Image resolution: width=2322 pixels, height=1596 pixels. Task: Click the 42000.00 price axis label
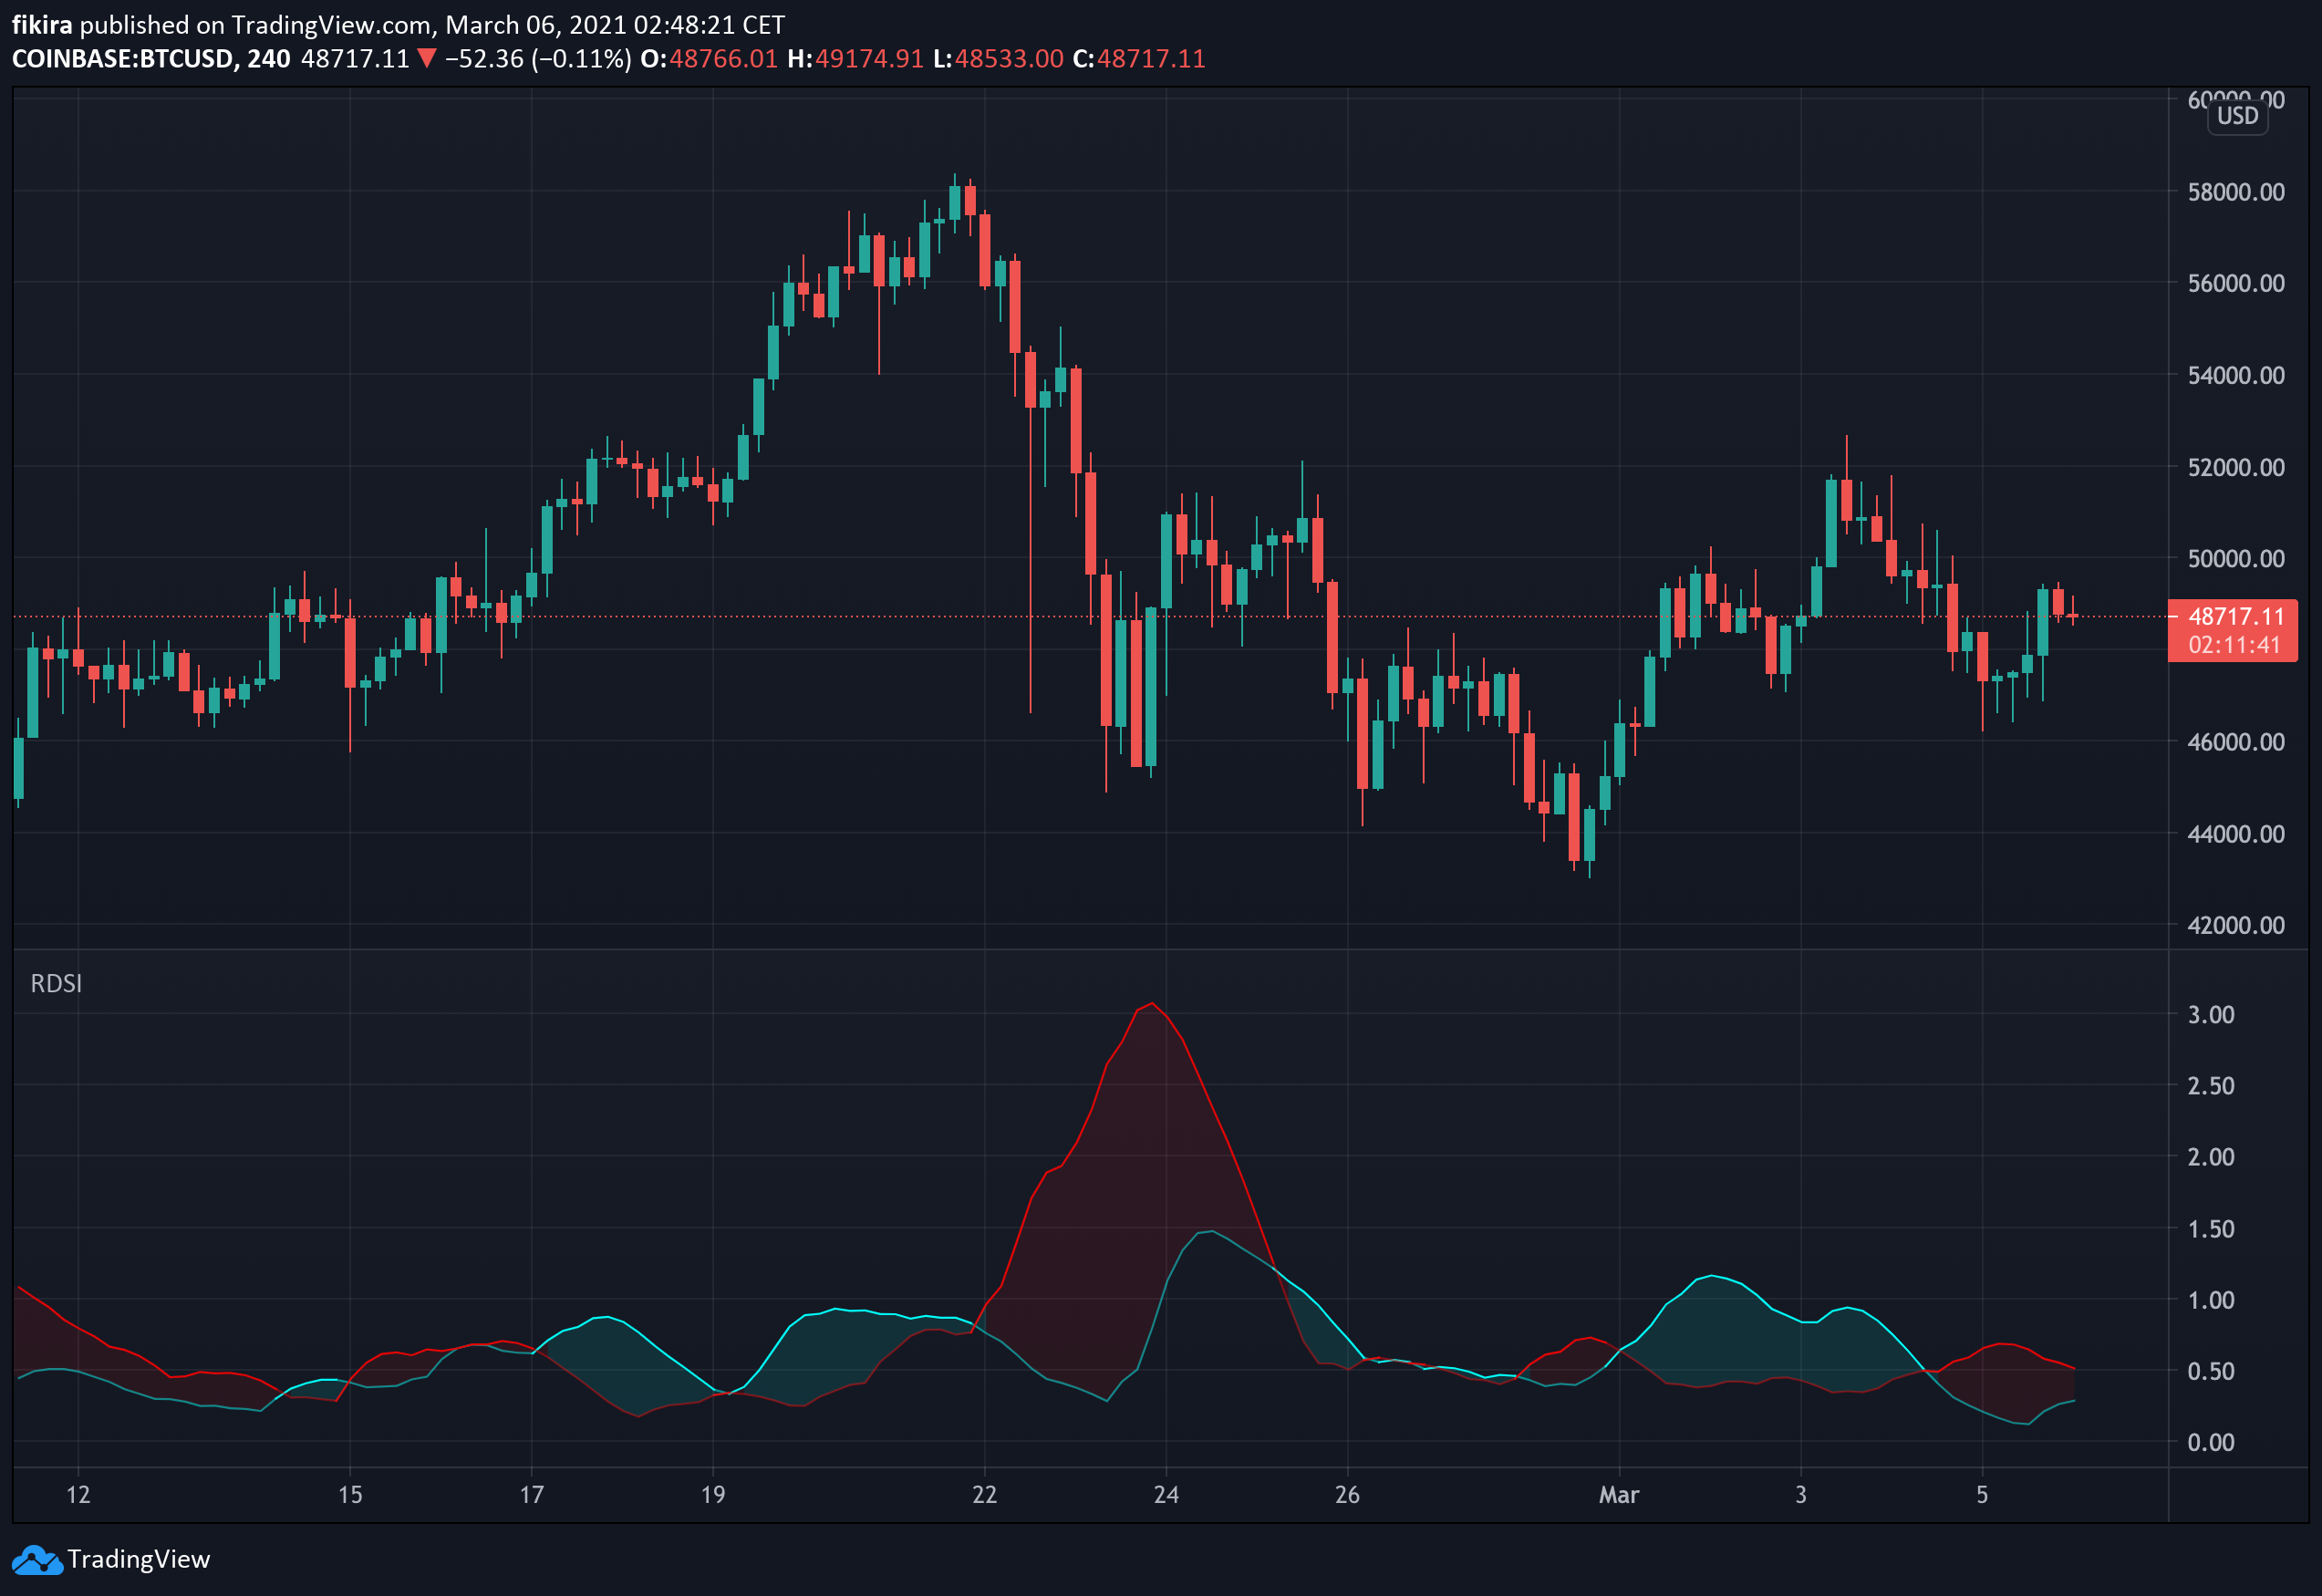2236,925
